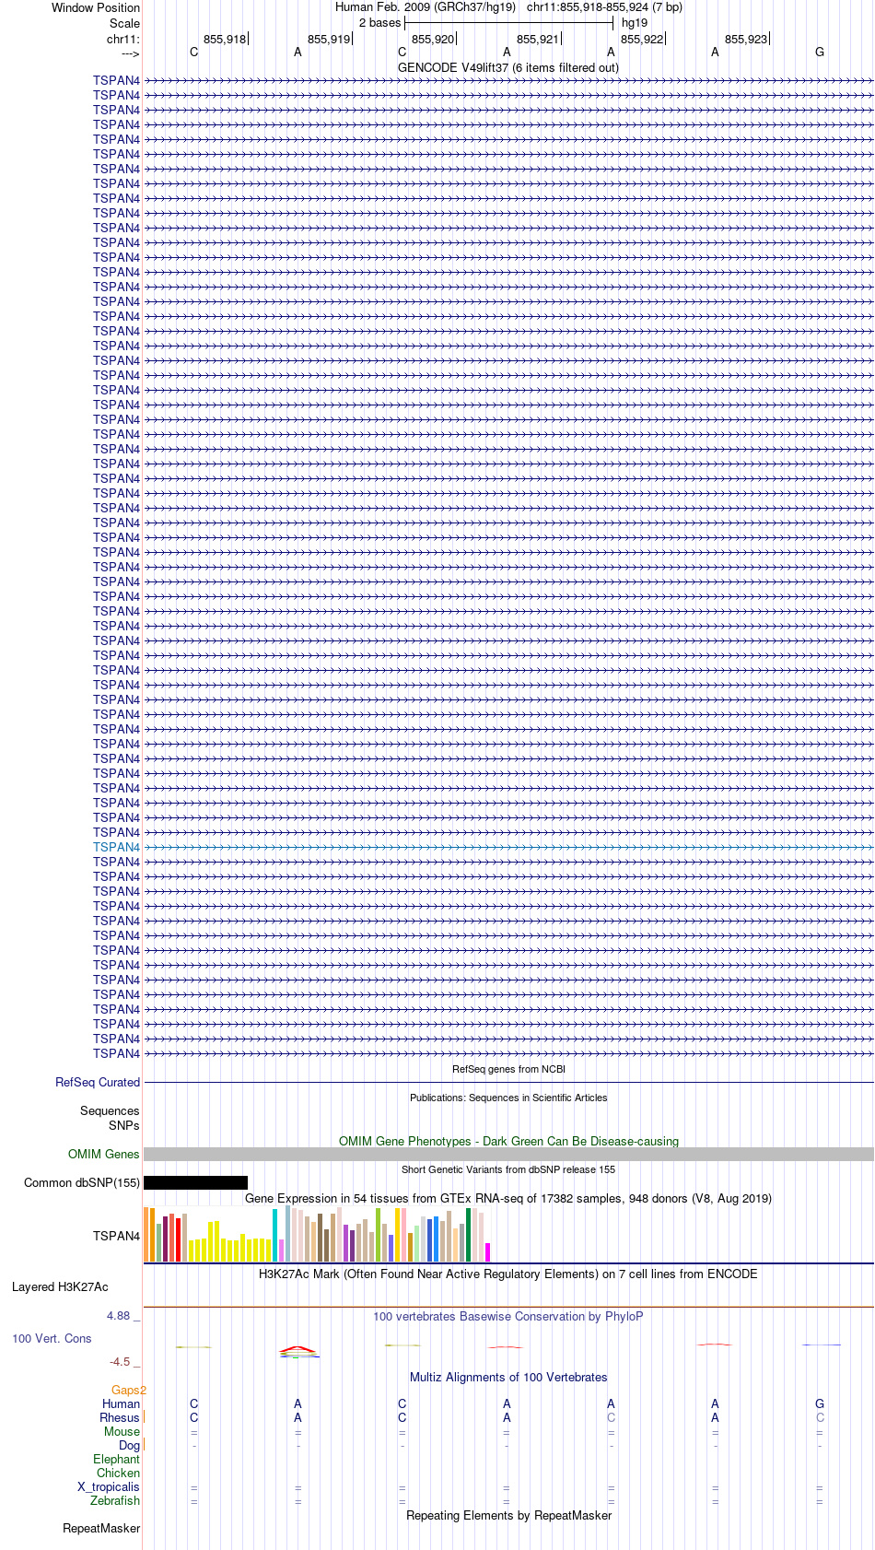Click Repeating Elements by RepeatMasker title

pos(508,1515)
